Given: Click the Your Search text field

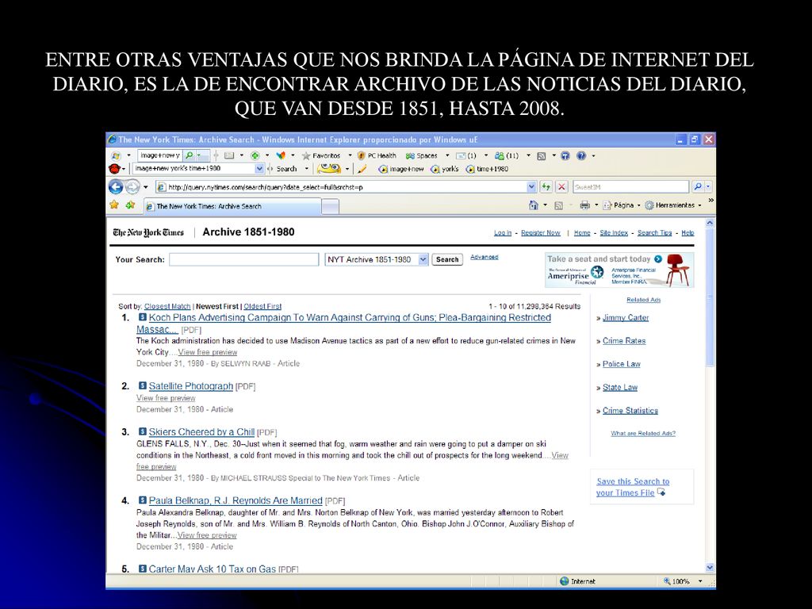Looking at the screenshot, I should tap(244, 259).
